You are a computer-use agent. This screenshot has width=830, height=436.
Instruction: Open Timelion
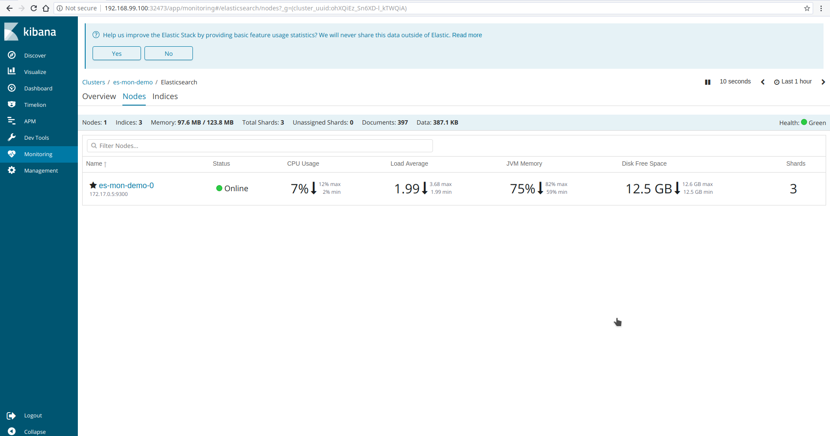click(x=35, y=105)
